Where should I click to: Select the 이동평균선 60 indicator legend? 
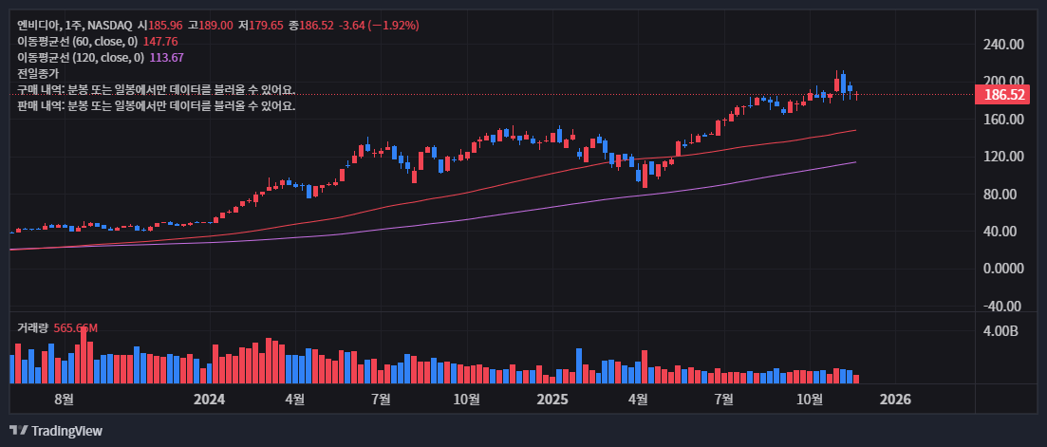click(78, 42)
